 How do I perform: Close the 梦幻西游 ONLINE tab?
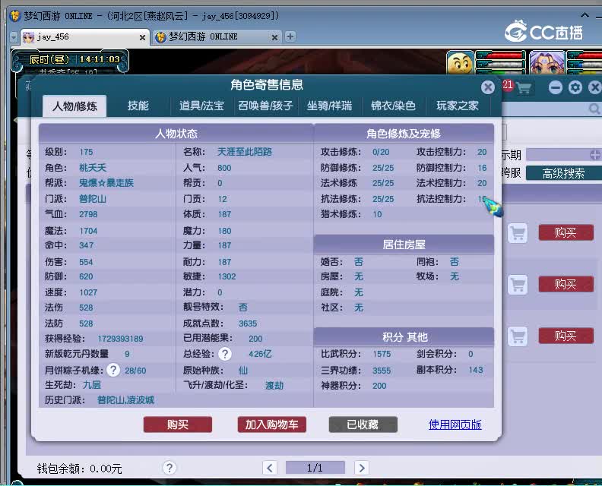pos(274,37)
